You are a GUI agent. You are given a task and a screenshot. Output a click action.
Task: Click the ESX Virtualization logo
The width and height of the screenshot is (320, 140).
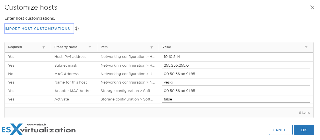39,129
